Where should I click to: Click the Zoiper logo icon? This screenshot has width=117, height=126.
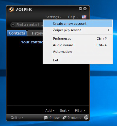click(11, 9)
